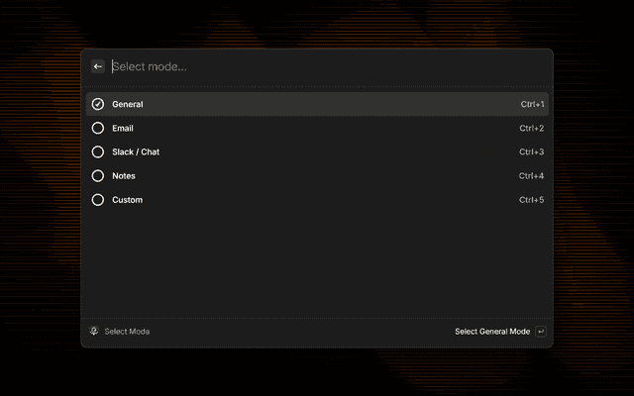Focus the 'Select mode...' search field
634x396 pixels.
pos(297,66)
